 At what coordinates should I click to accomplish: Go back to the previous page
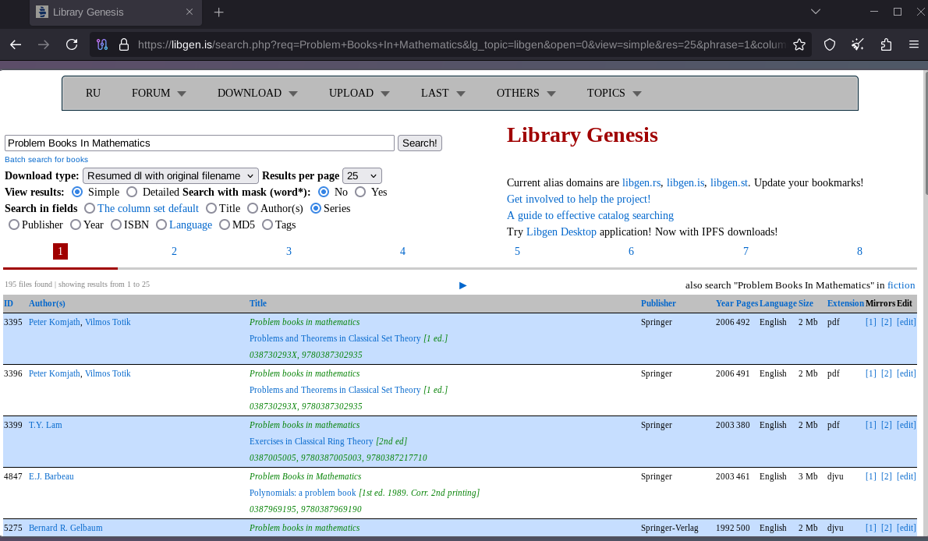(x=16, y=44)
